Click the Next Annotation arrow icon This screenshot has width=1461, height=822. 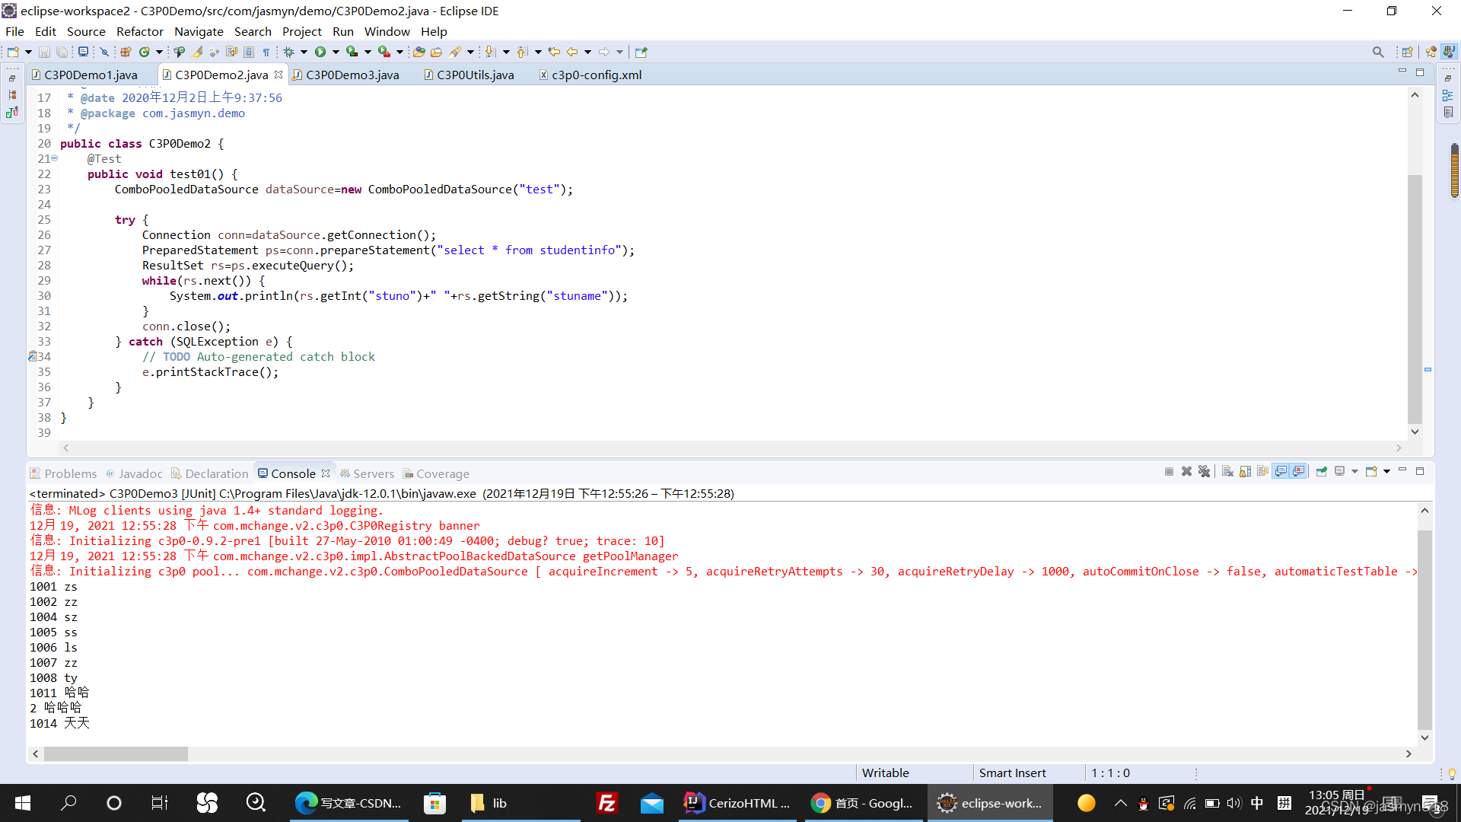click(490, 52)
